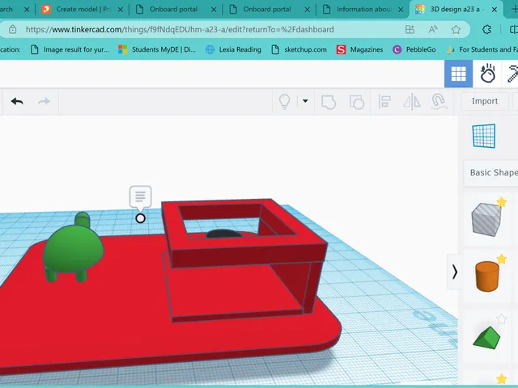Open the show all dropdown arrow
The image size is (518, 388).
pyautogui.click(x=305, y=101)
